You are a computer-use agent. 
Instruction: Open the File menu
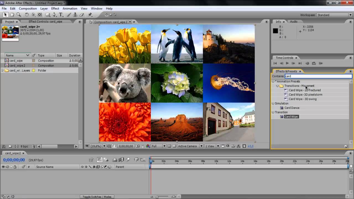coord(4,9)
